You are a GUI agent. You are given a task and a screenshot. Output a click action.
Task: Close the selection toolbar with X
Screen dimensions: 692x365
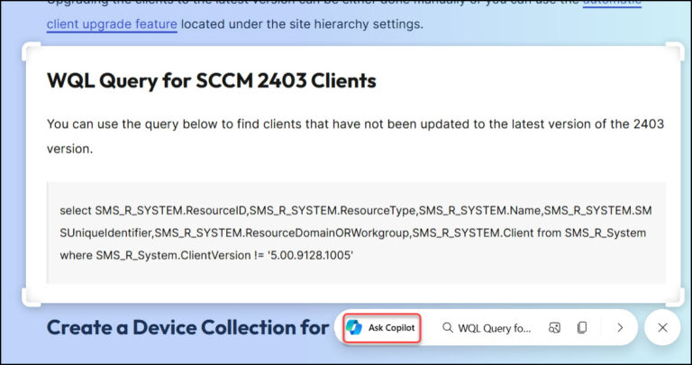(662, 327)
